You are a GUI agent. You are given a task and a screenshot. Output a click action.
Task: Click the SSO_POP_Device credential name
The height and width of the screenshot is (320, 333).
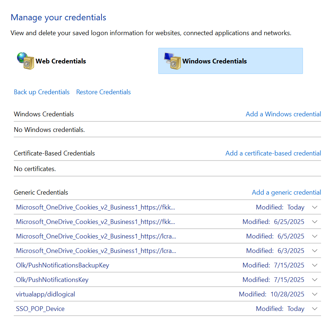pyautogui.click(x=40, y=309)
